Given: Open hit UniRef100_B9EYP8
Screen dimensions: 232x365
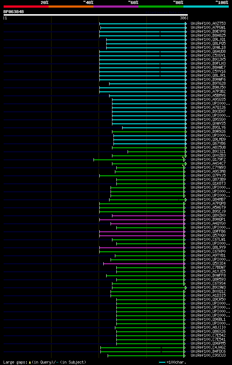Looking at the screenshot, I should [208, 31].
